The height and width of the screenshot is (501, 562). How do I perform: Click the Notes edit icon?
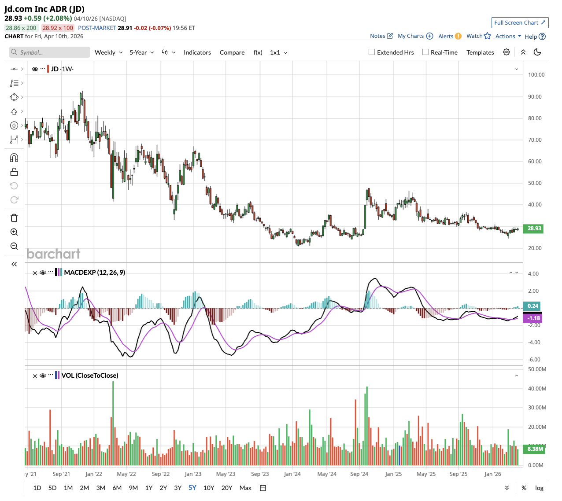[390, 36]
